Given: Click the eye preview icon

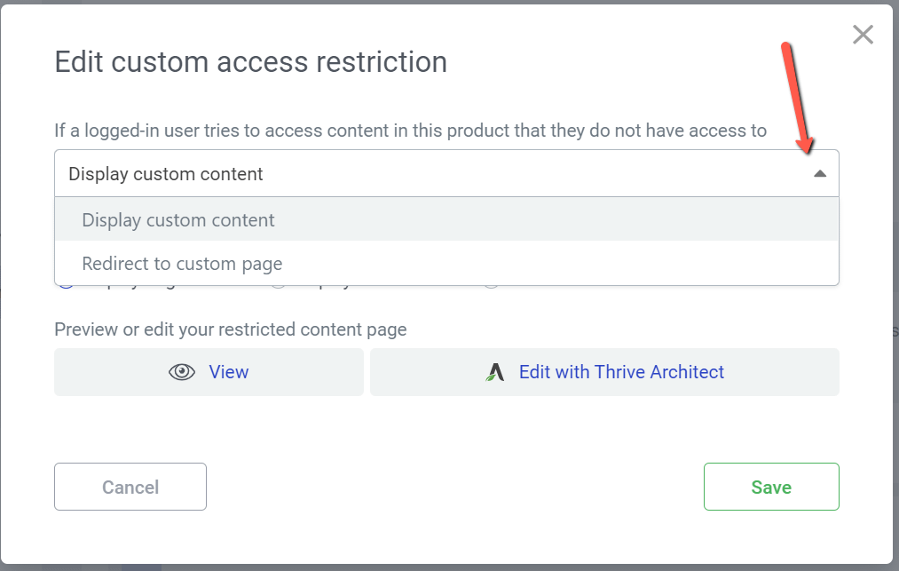Looking at the screenshot, I should (x=182, y=372).
